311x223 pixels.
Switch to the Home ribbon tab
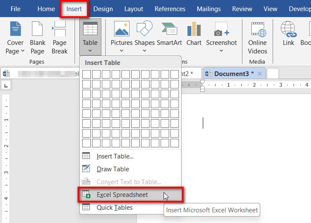tap(46, 9)
